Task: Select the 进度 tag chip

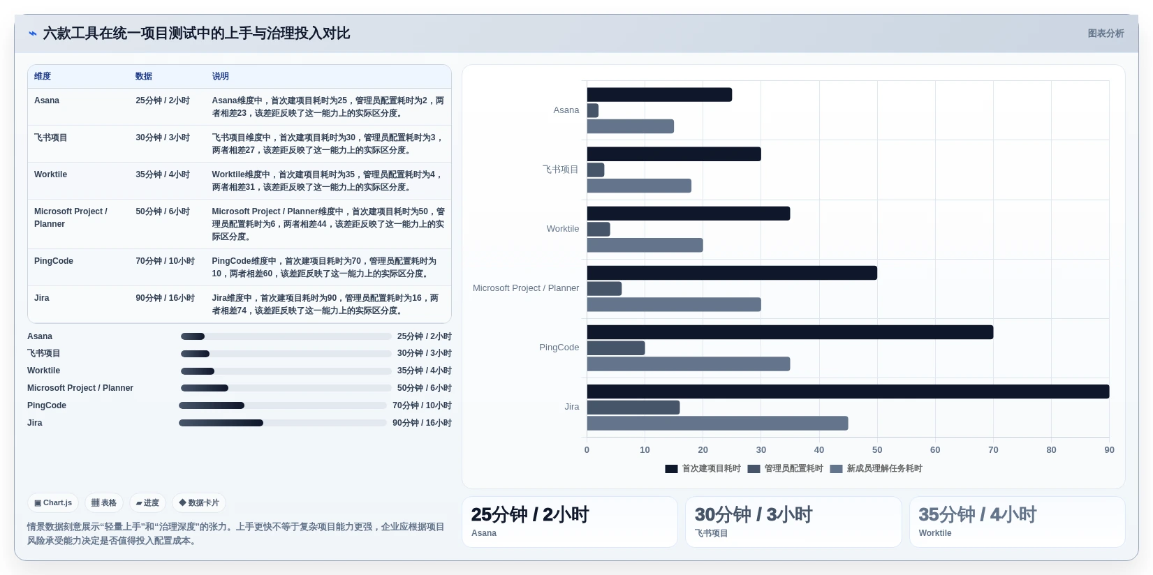Action: 147,502
